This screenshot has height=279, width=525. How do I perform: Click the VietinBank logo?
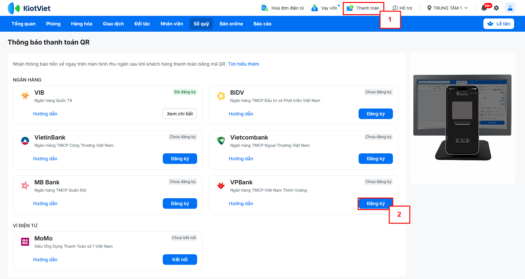[x=25, y=141]
